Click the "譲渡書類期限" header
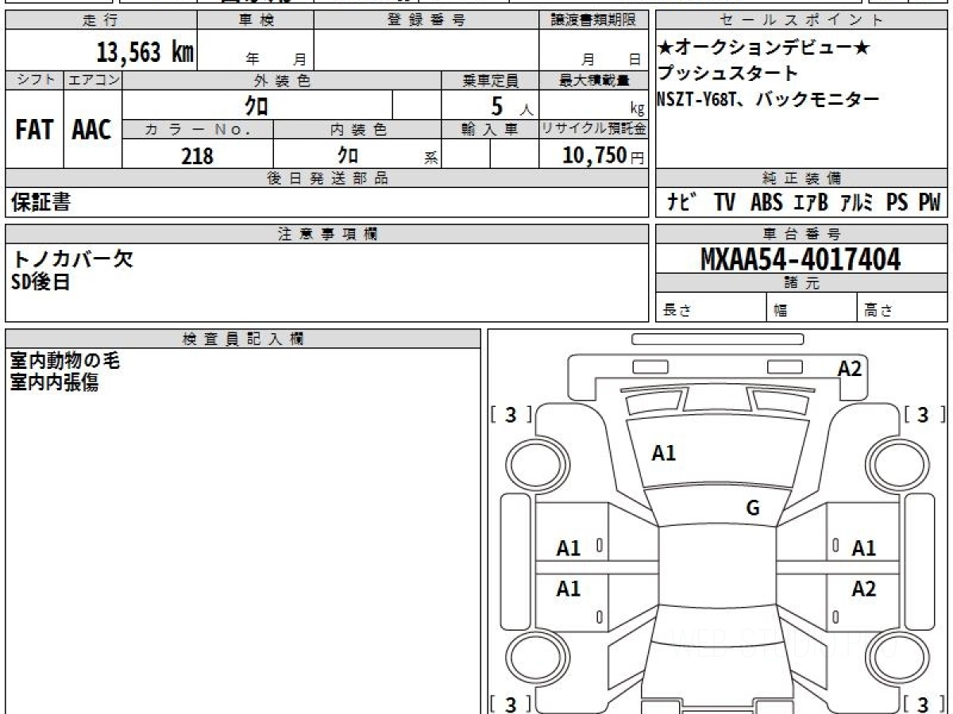953x714 pixels. pos(594,21)
